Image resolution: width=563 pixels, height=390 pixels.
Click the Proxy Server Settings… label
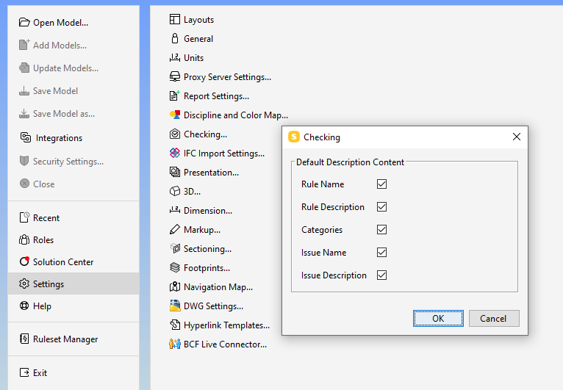[227, 77]
